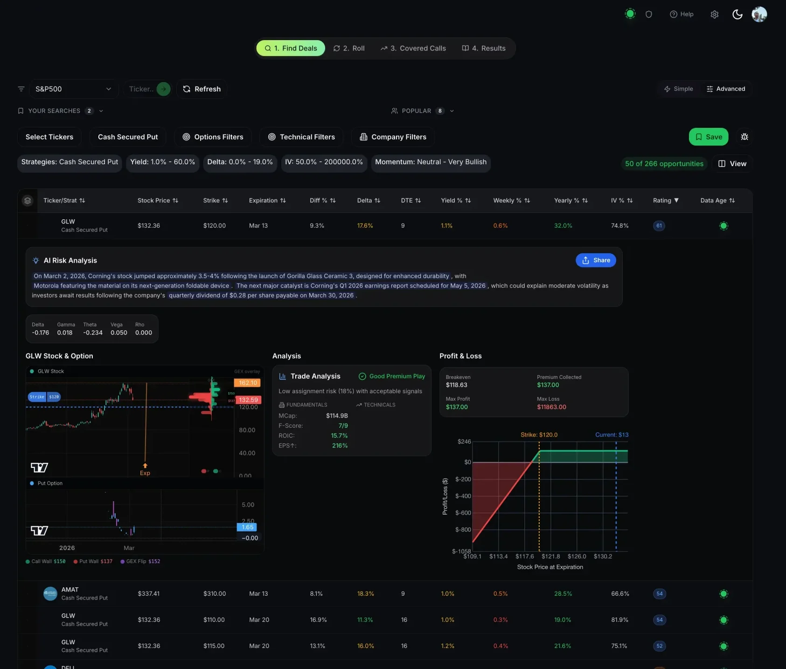Open the user profile avatar
The width and height of the screenshot is (786, 669).
[759, 14]
